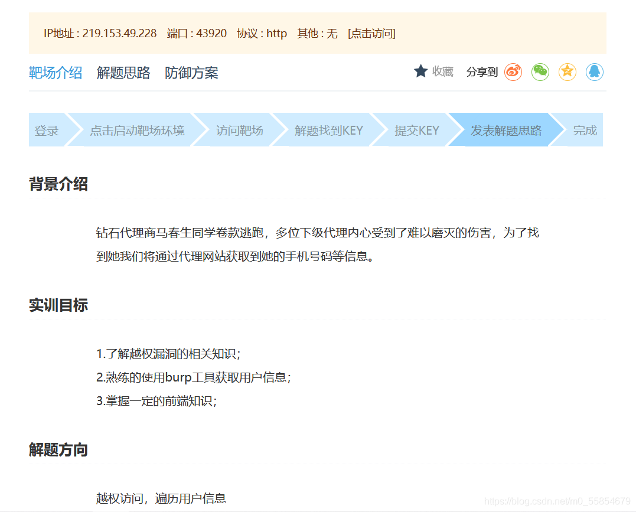Select the 提交KEY step
The image size is (636, 512).
click(x=417, y=131)
